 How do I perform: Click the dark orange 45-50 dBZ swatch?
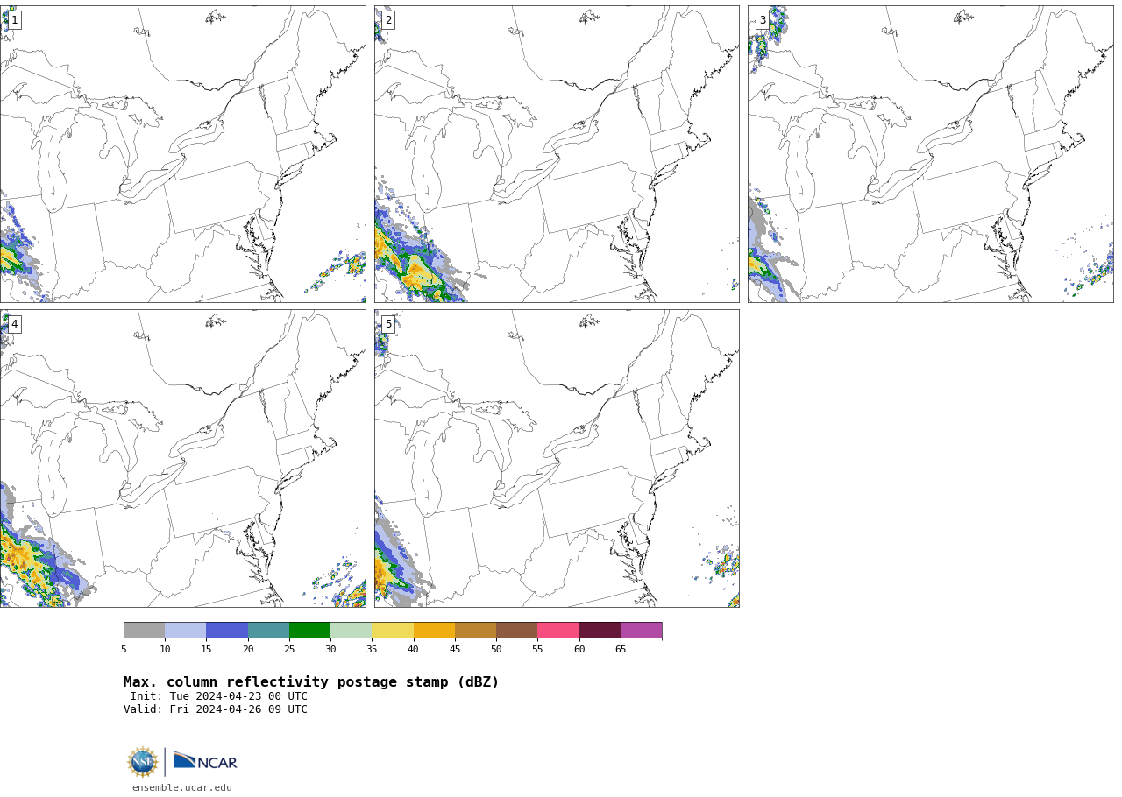coord(475,631)
